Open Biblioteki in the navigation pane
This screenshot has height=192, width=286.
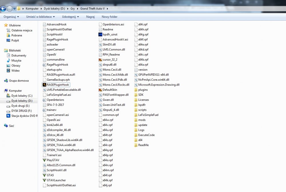tap(15, 51)
